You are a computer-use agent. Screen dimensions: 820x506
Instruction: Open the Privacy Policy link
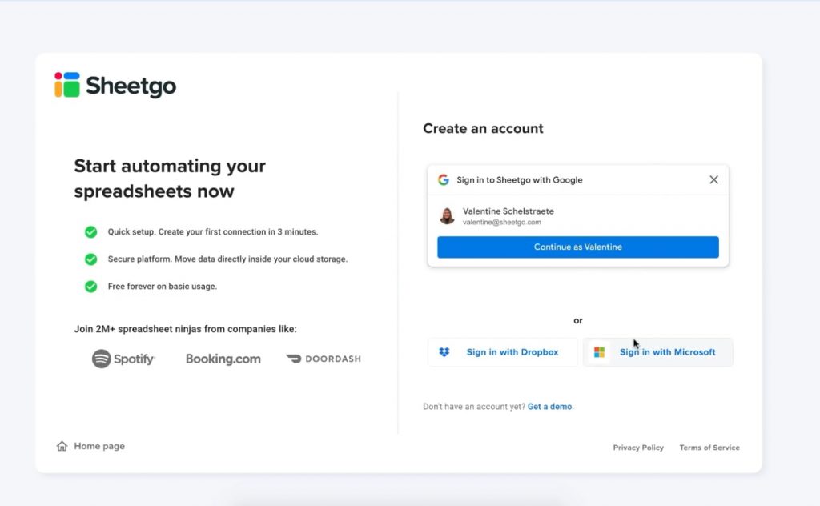point(638,448)
